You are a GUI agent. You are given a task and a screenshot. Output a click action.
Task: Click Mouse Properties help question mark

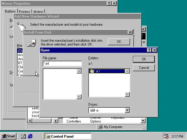(x=109, y=3)
